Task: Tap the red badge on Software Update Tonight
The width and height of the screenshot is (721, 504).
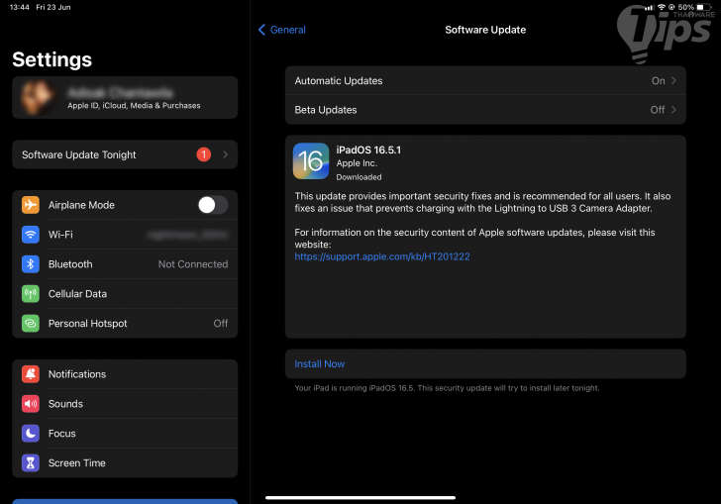Action: [x=204, y=154]
